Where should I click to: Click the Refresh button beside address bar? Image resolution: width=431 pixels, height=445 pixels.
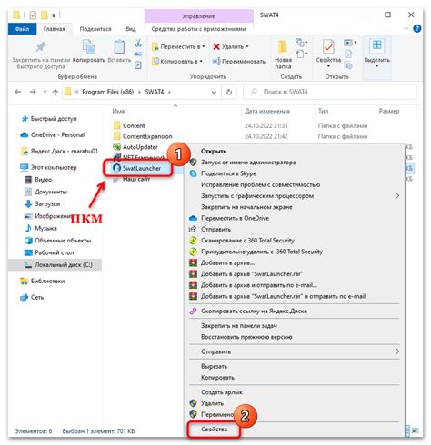pyautogui.click(x=229, y=92)
